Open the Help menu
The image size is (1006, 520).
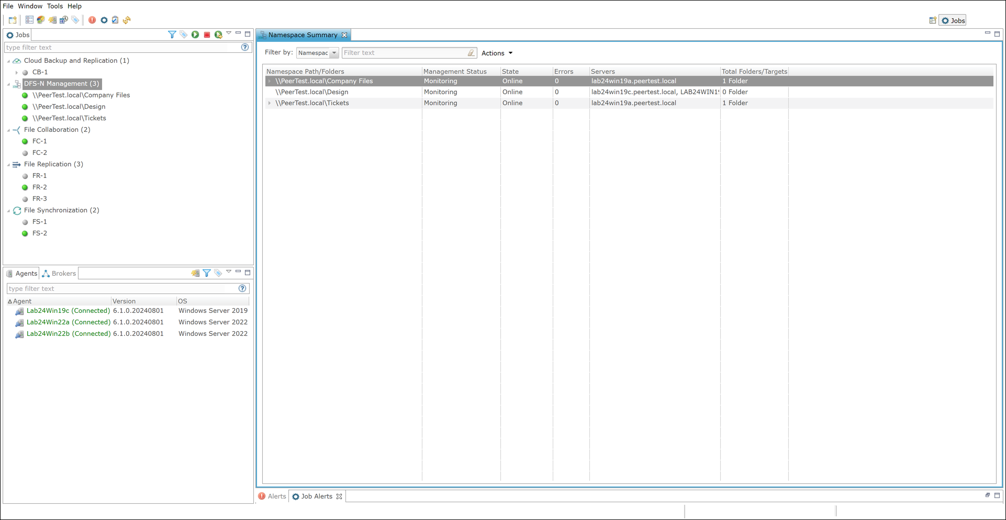[74, 6]
